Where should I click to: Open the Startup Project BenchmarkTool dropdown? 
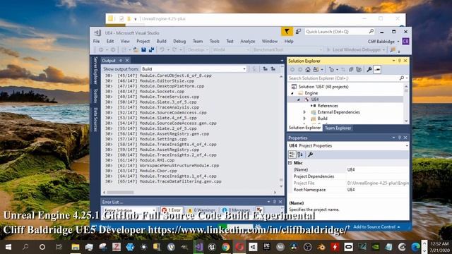[287, 50]
